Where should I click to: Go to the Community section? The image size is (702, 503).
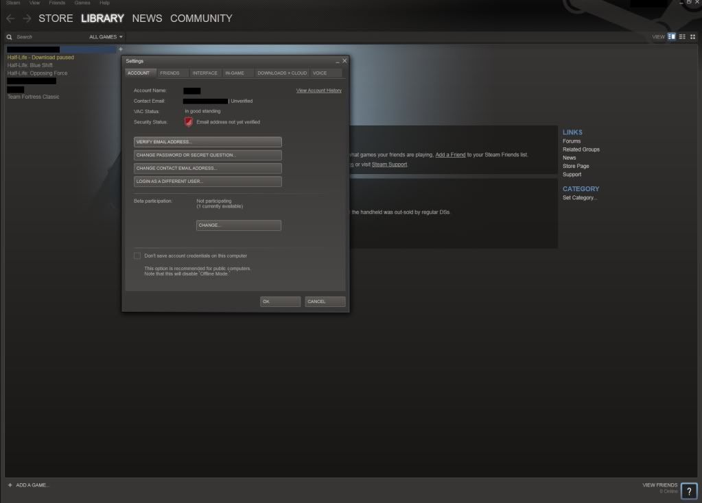(x=201, y=19)
